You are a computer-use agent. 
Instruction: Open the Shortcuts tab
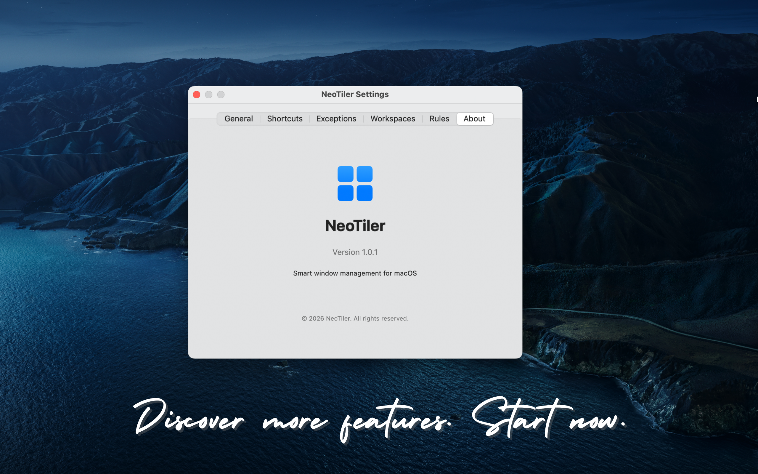285,118
